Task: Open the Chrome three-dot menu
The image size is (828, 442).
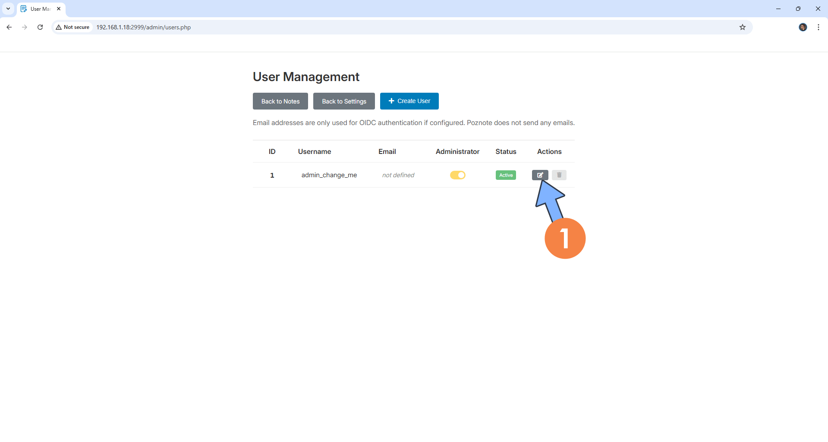Action: pyautogui.click(x=818, y=27)
